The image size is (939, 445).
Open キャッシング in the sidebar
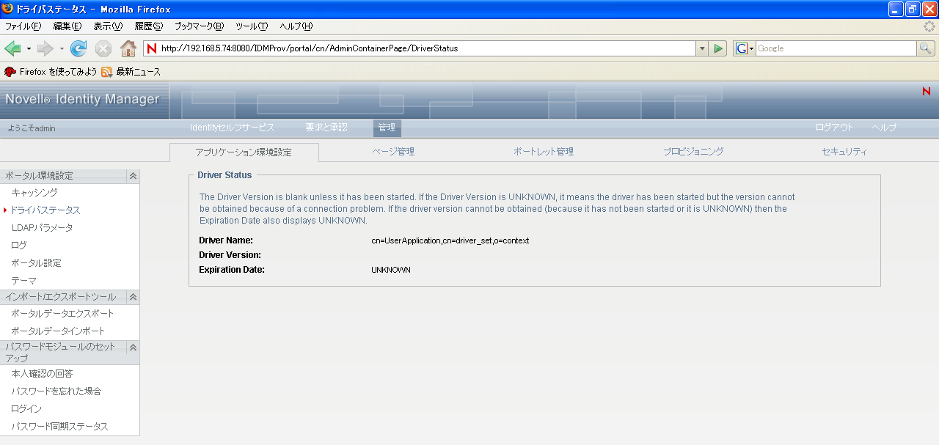[34, 192]
